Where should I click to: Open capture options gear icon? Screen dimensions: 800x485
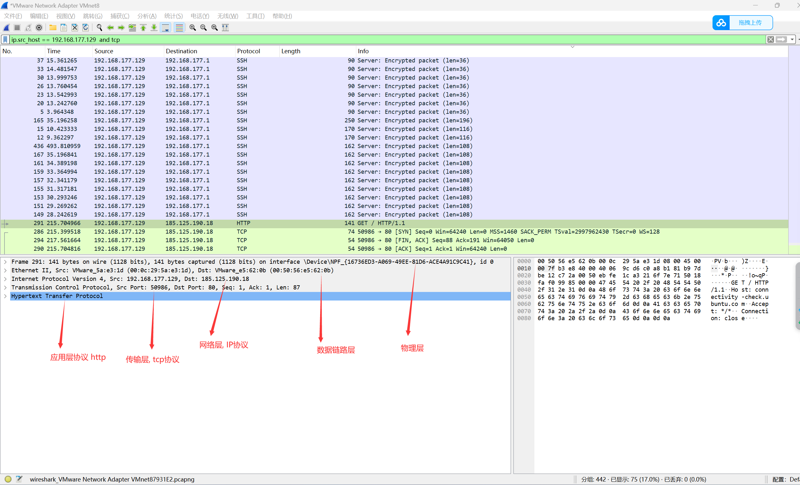pos(39,28)
